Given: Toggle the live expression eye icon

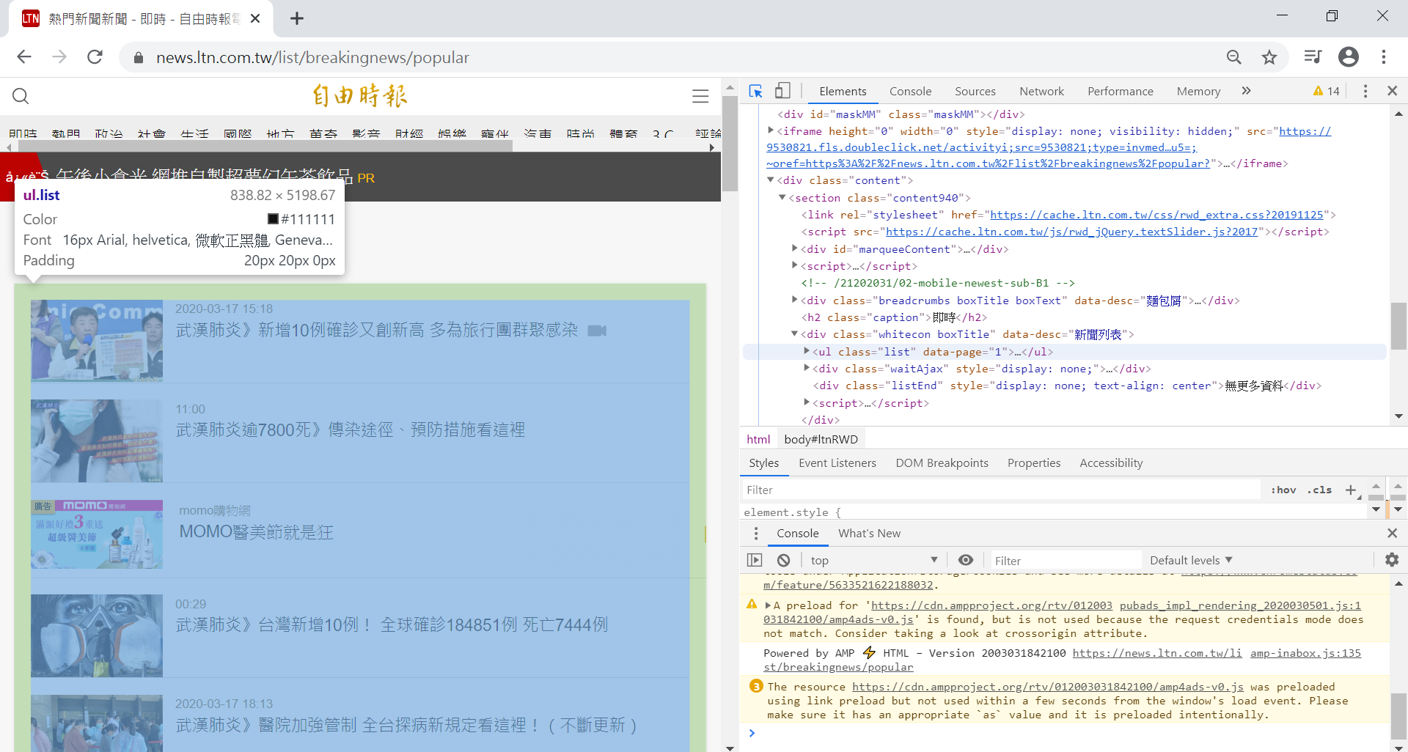Looking at the screenshot, I should pyautogui.click(x=966, y=561).
